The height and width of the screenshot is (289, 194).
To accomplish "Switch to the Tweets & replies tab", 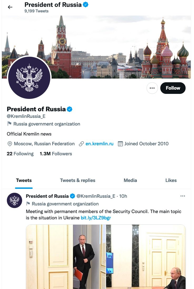I will (x=78, y=180).
